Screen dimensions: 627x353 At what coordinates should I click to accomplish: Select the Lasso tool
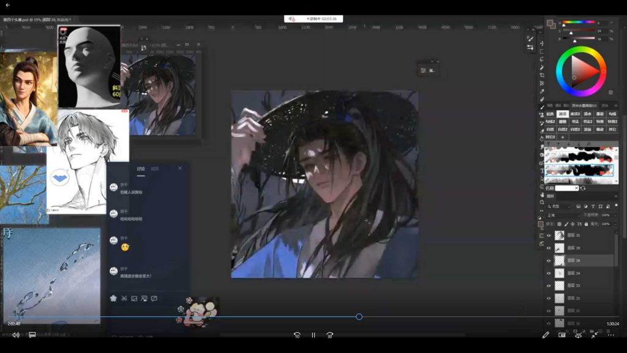coord(542,59)
